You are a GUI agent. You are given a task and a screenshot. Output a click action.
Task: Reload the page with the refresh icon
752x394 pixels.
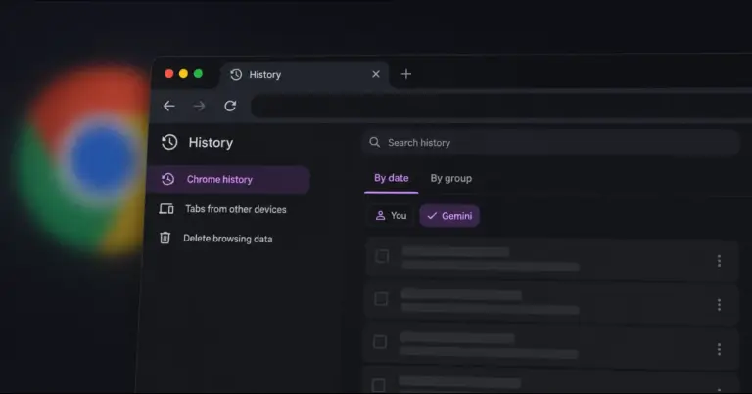(x=230, y=106)
